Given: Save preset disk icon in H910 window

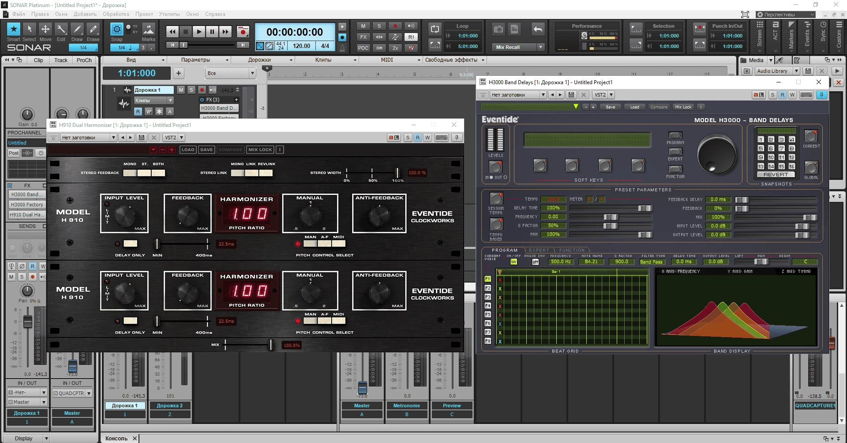Looking at the screenshot, I should tap(142, 138).
